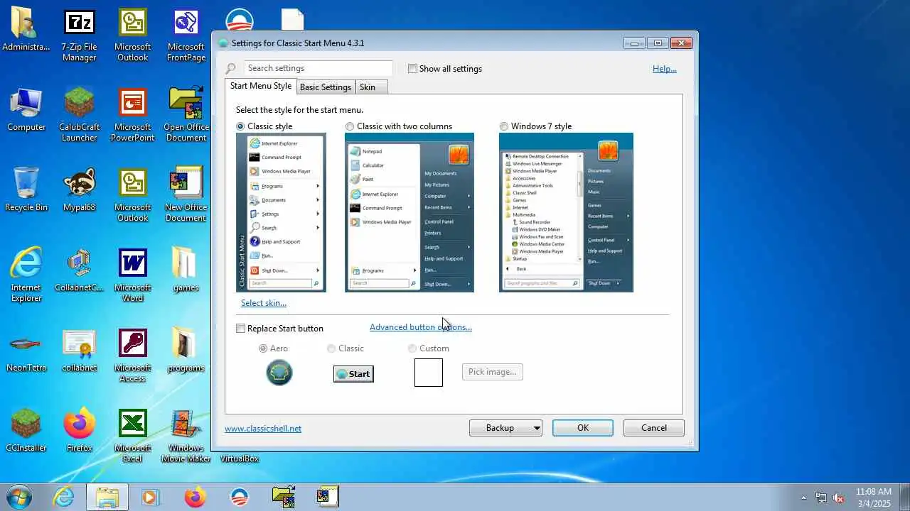Click the Search settings input field

pos(318,68)
